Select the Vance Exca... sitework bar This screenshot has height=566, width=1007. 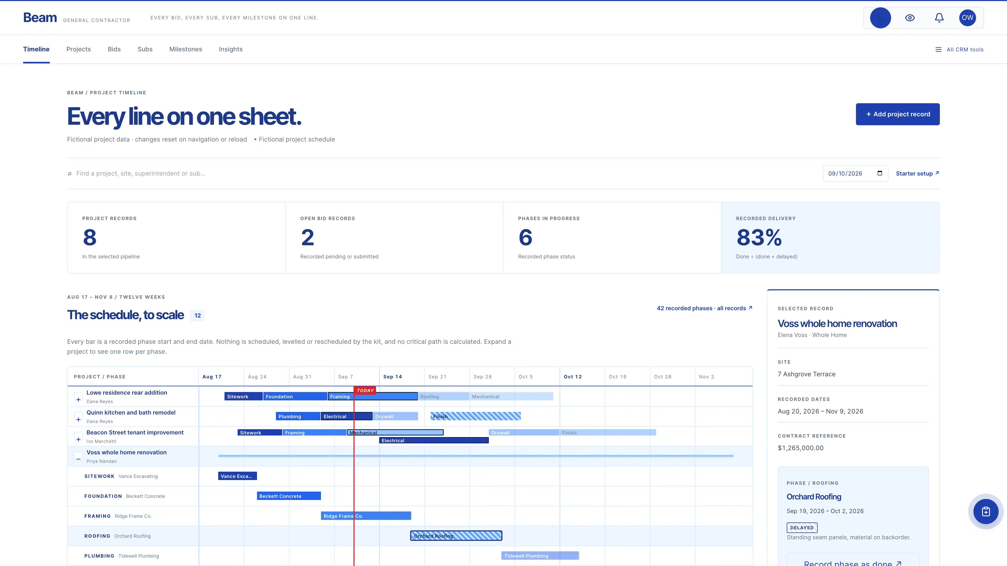coord(237,476)
